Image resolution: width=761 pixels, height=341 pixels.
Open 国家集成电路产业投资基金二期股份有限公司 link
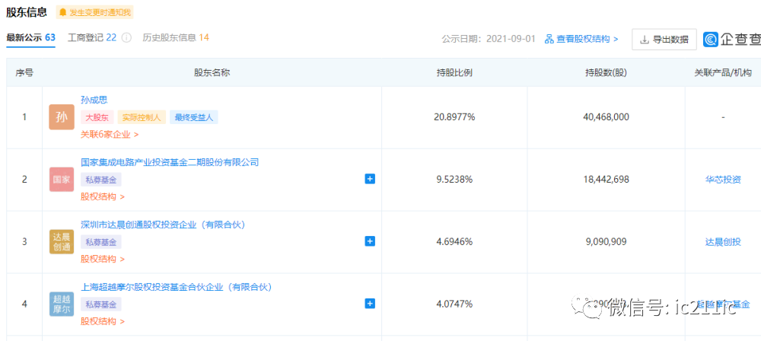(170, 162)
